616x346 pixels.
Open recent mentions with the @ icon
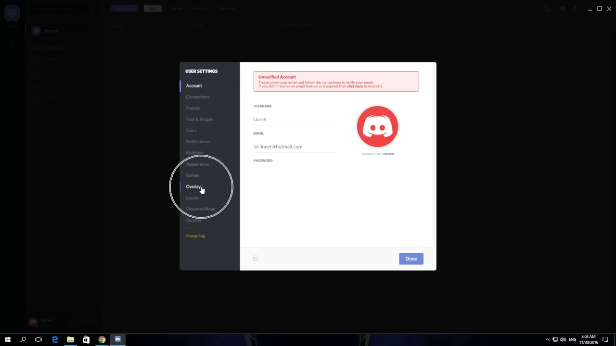(x=562, y=8)
